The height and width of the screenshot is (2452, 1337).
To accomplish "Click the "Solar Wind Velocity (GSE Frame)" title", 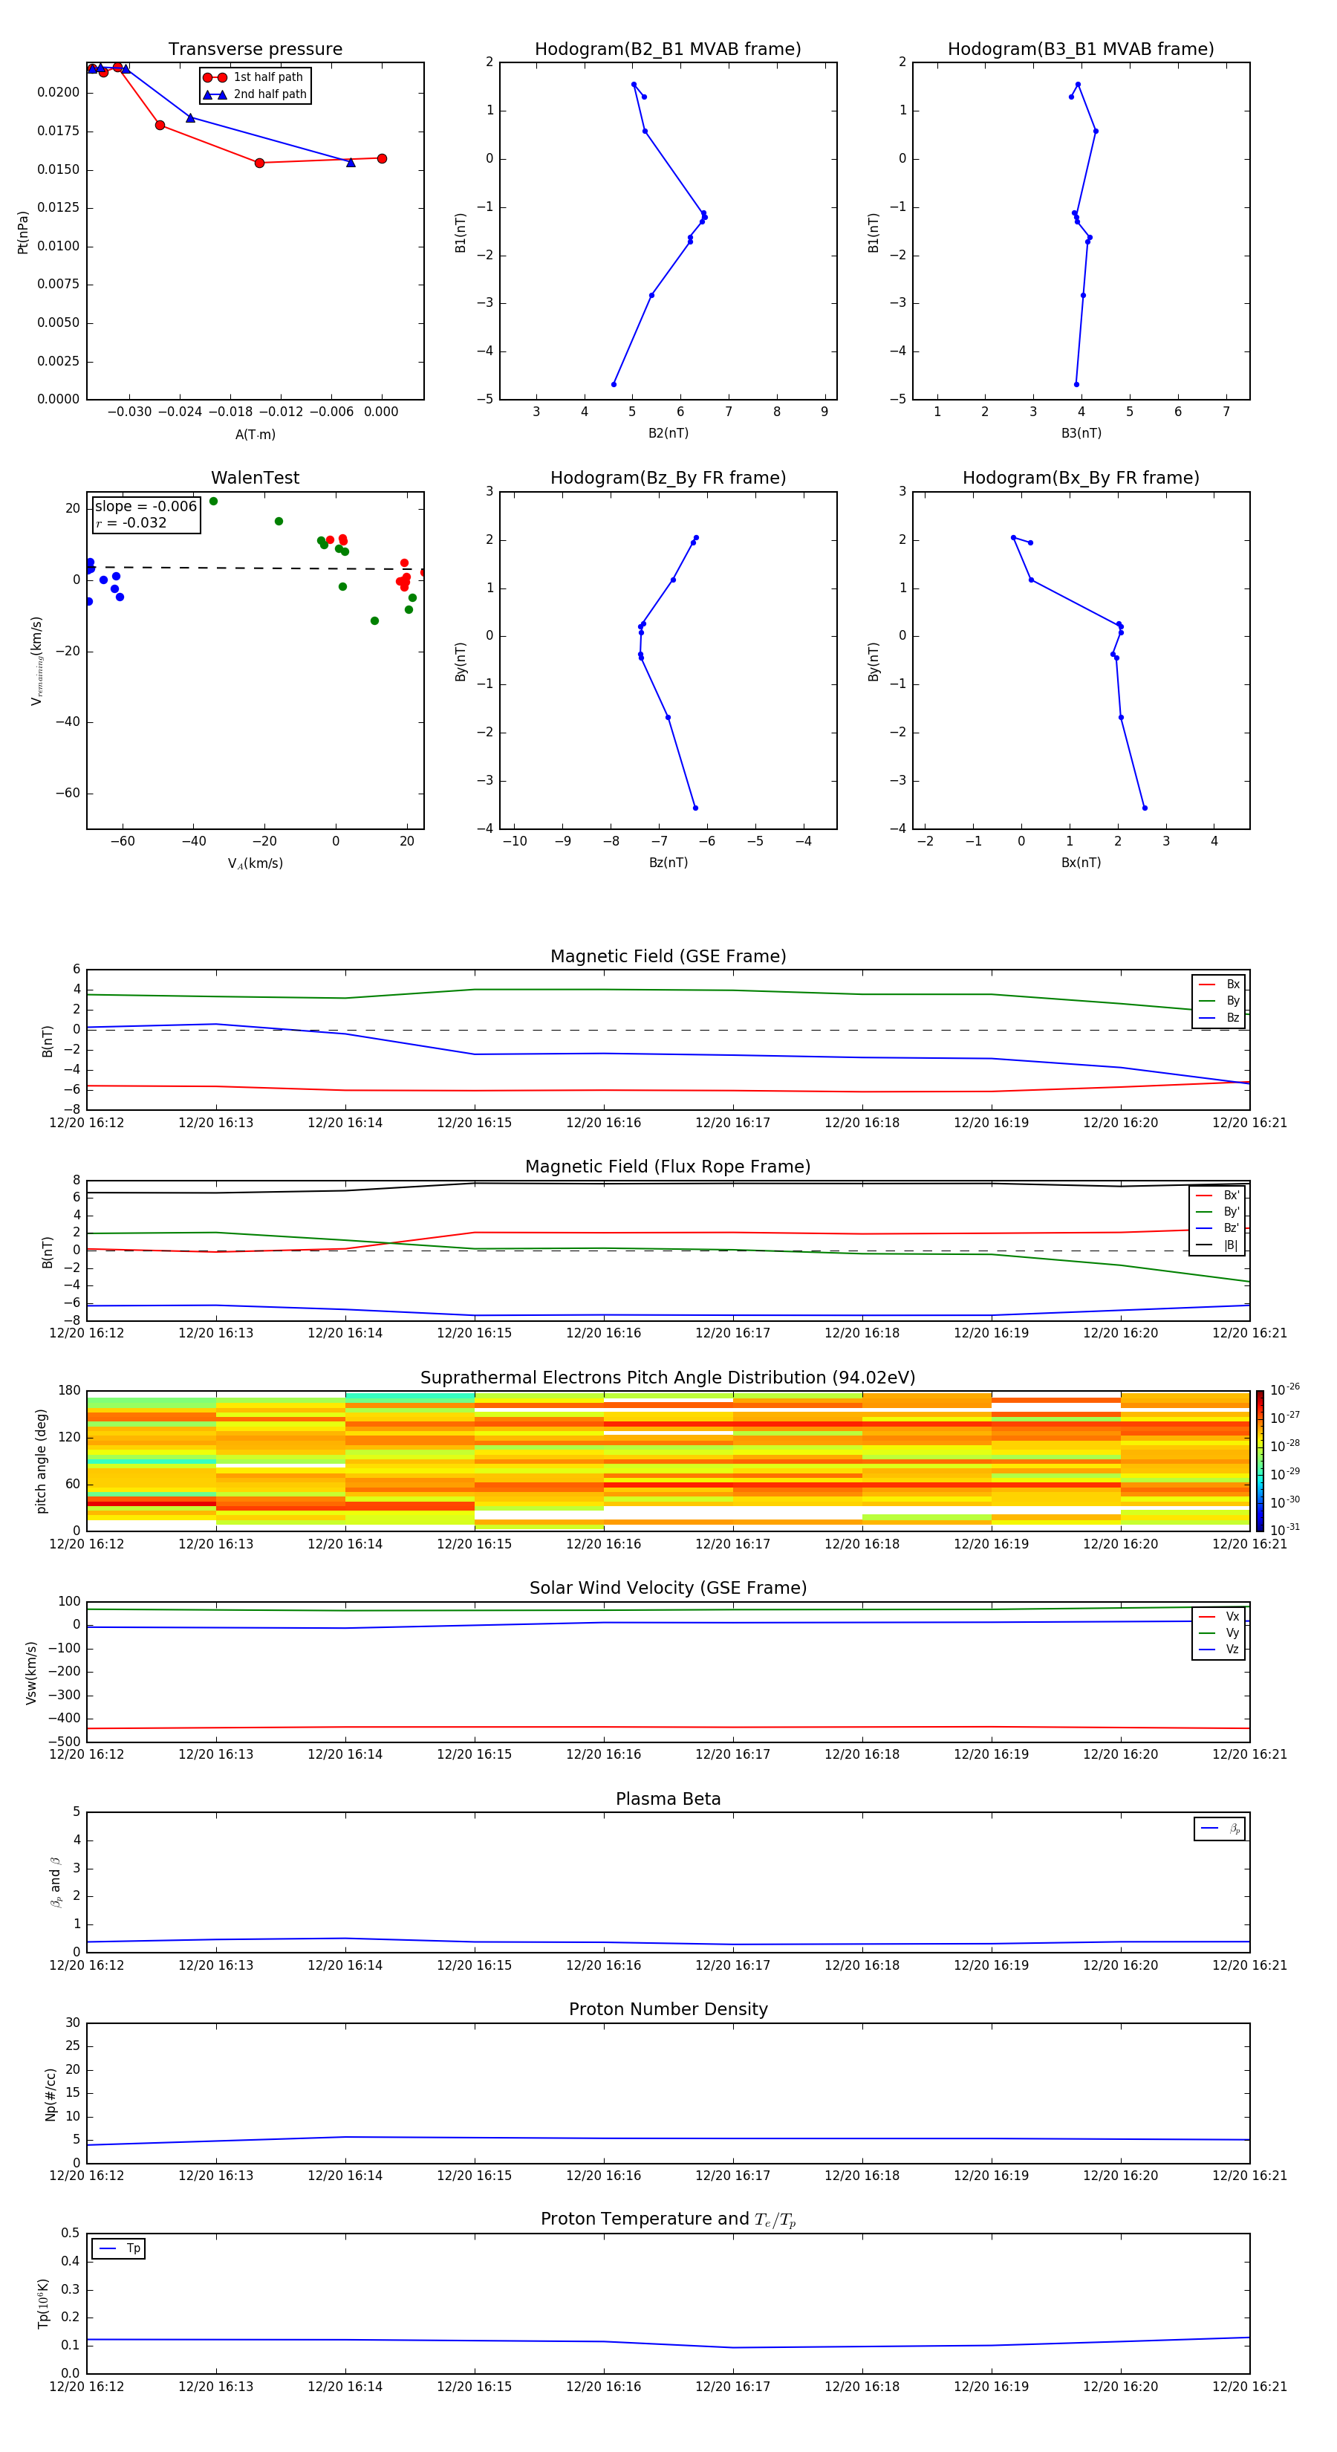I will tap(668, 1589).
